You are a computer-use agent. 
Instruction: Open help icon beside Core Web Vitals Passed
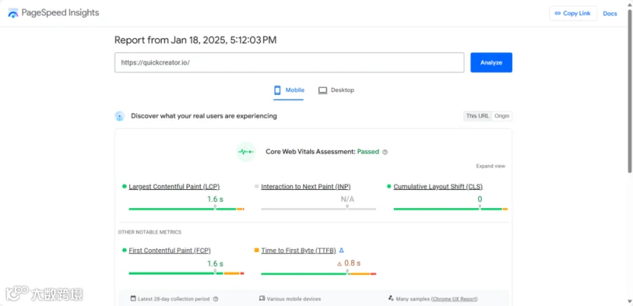(x=385, y=152)
